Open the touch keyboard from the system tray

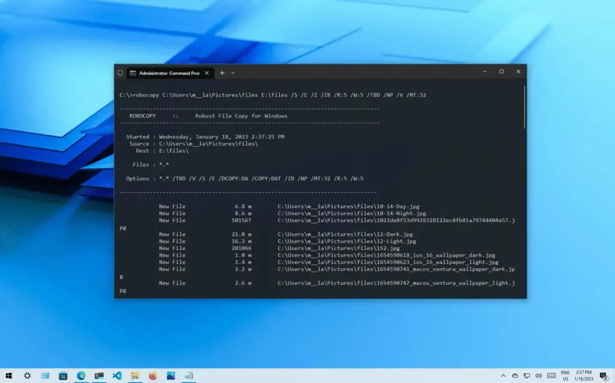click(551, 375)
